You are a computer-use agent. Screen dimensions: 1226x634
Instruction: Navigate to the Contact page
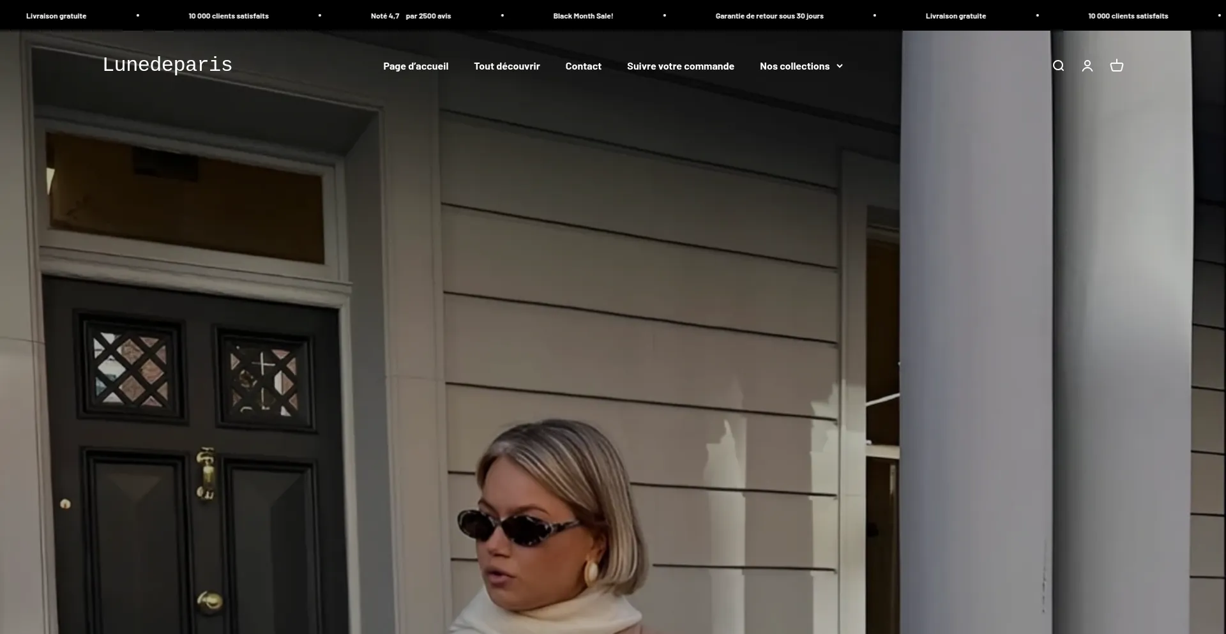click(583, 66)
